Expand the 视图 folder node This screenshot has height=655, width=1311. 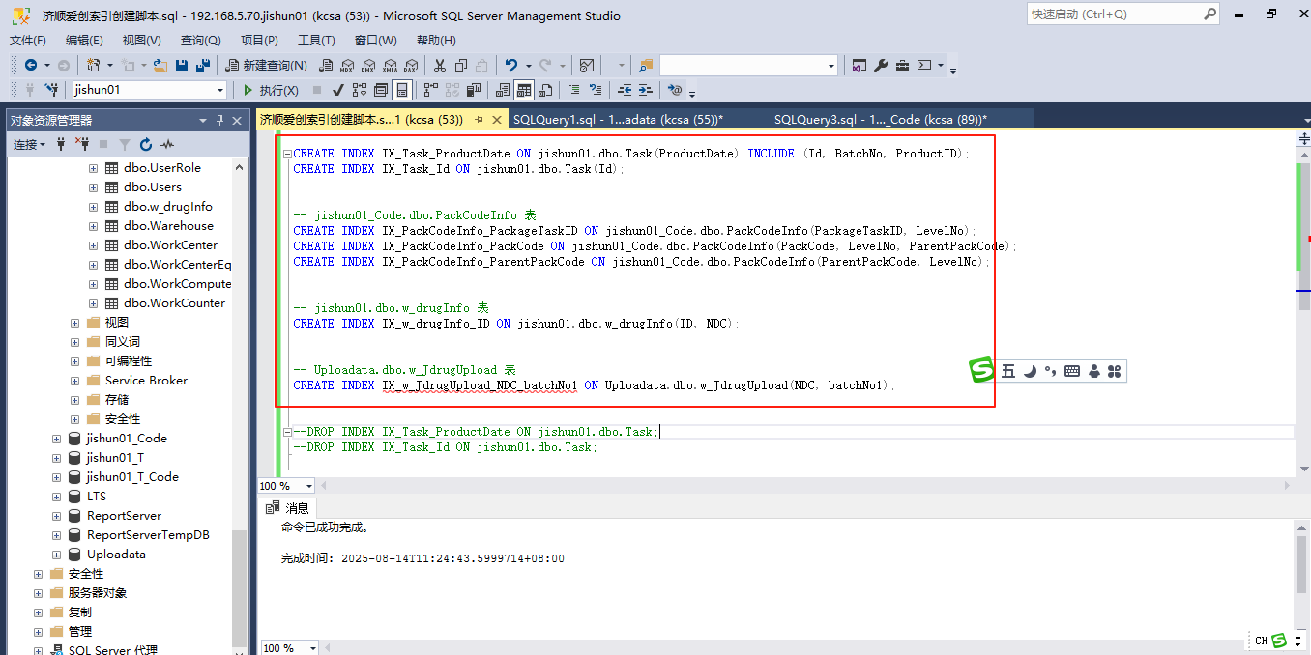pos(75,322)
